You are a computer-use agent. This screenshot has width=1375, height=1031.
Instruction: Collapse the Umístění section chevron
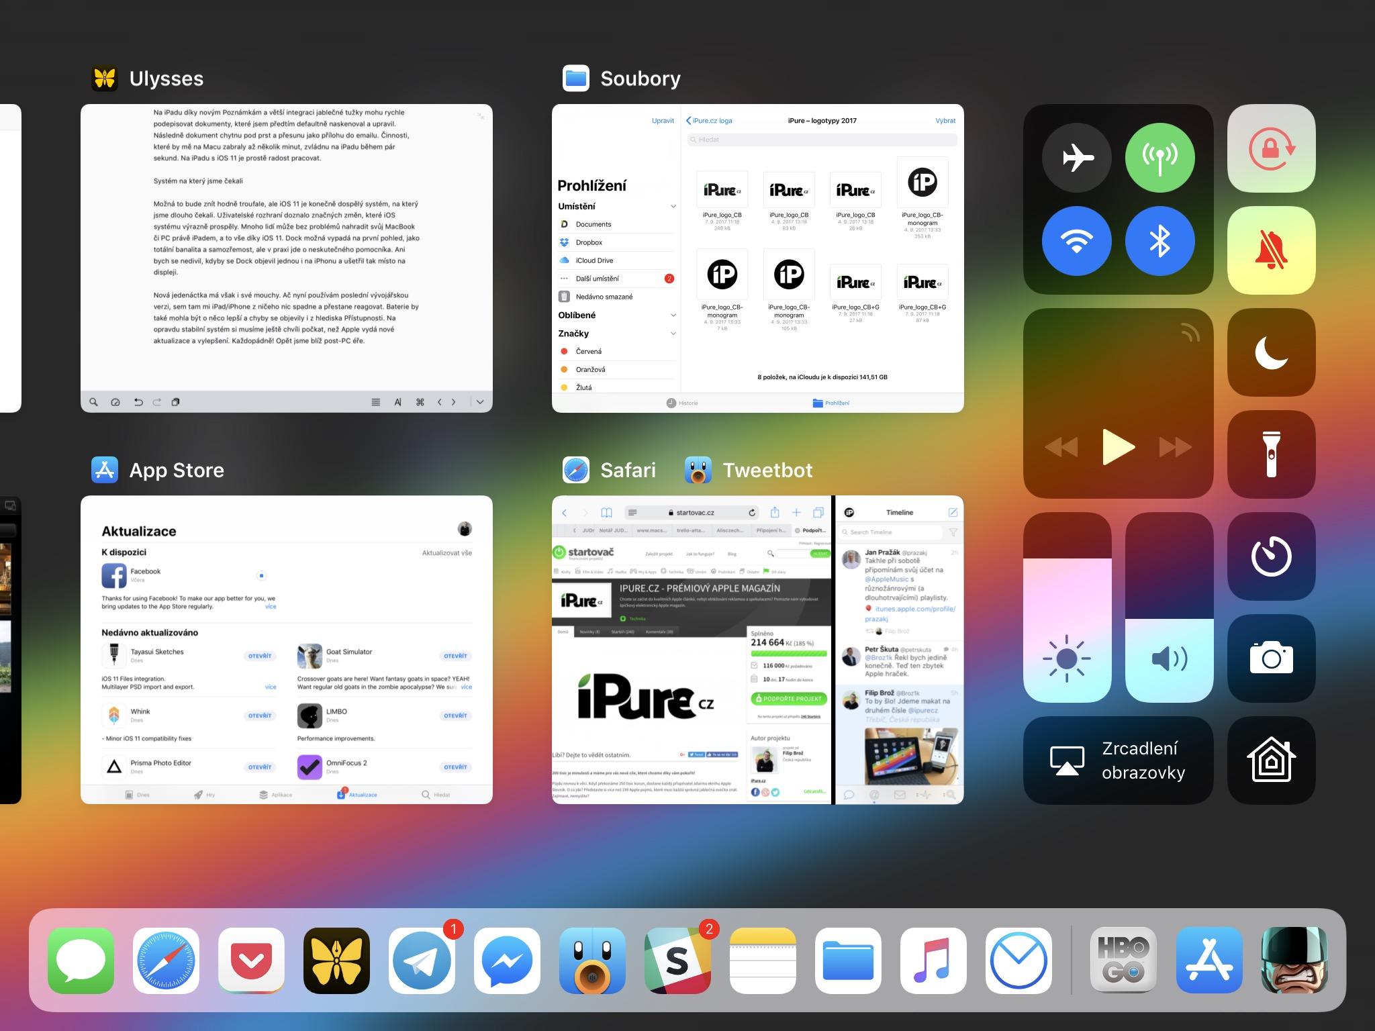click(673, 207)
